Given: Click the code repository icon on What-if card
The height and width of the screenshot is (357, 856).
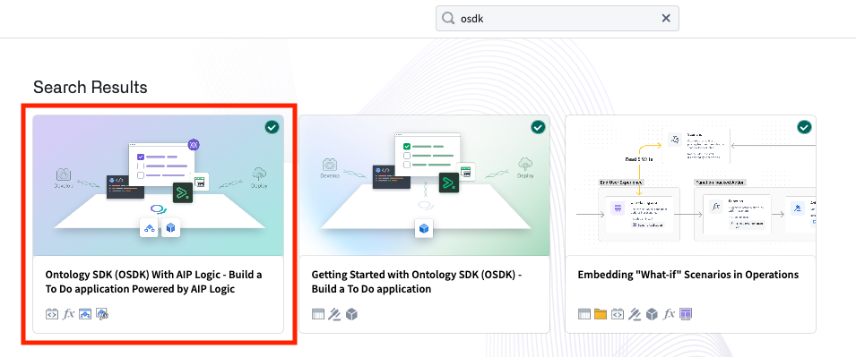Looking at the screenshot, I should click(618, 314).
